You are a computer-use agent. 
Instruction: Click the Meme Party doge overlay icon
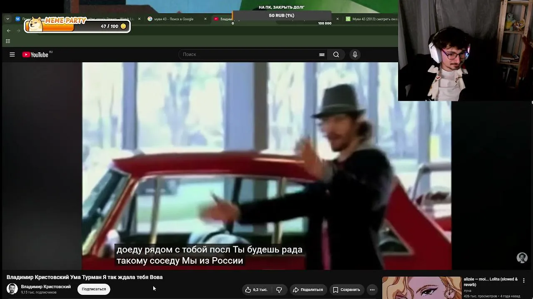click(x=35, y=24)
